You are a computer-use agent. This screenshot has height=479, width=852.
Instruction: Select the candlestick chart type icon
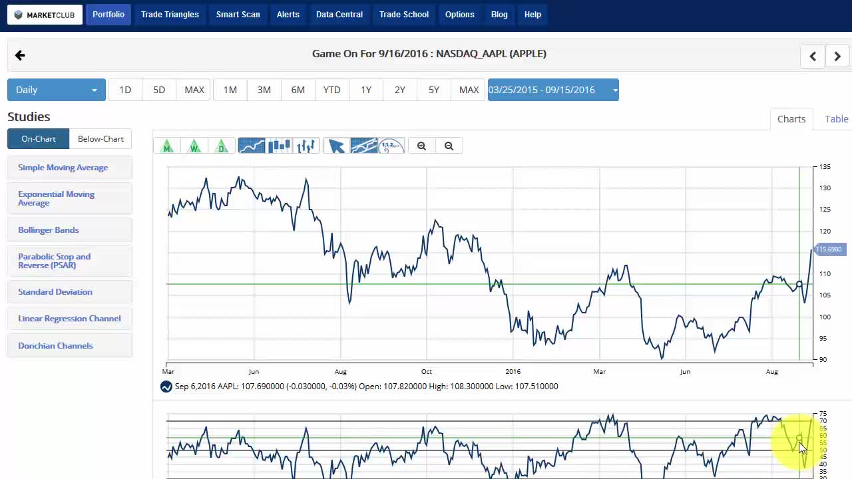pyautogui.click(x=279, y=146)
